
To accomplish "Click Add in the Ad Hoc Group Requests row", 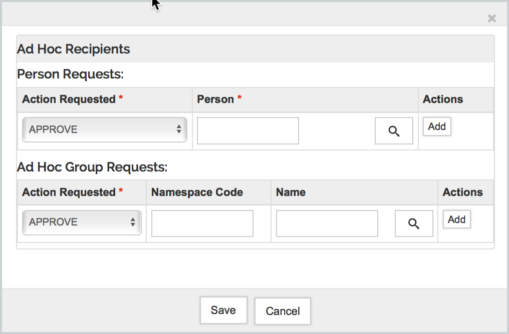I will (456, 219).
